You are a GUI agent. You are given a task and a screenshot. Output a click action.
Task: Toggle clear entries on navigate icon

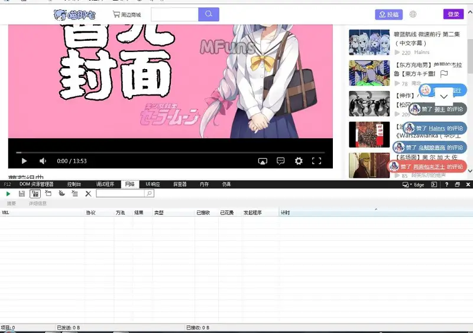coord(75,194)
